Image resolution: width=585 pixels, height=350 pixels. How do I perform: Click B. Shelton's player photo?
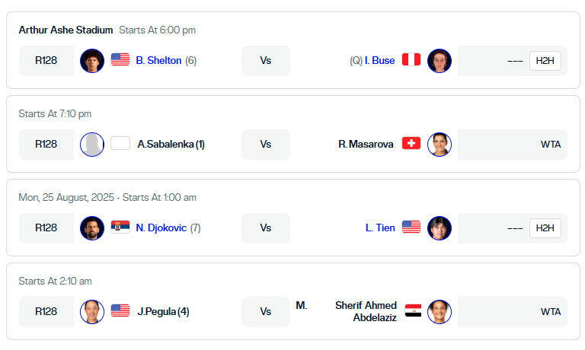(92, 61)
